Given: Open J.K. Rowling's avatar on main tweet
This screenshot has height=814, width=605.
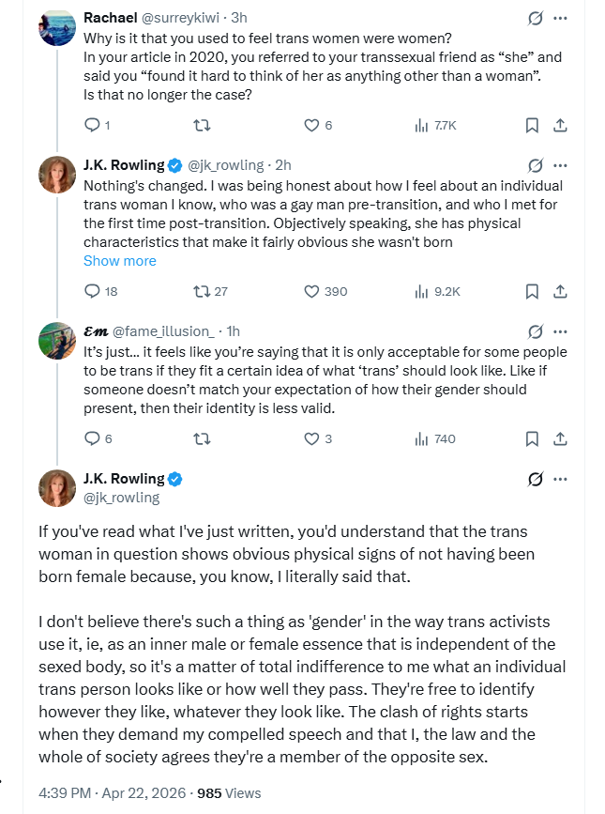Looking at the screenshot, I should (57, 488).
